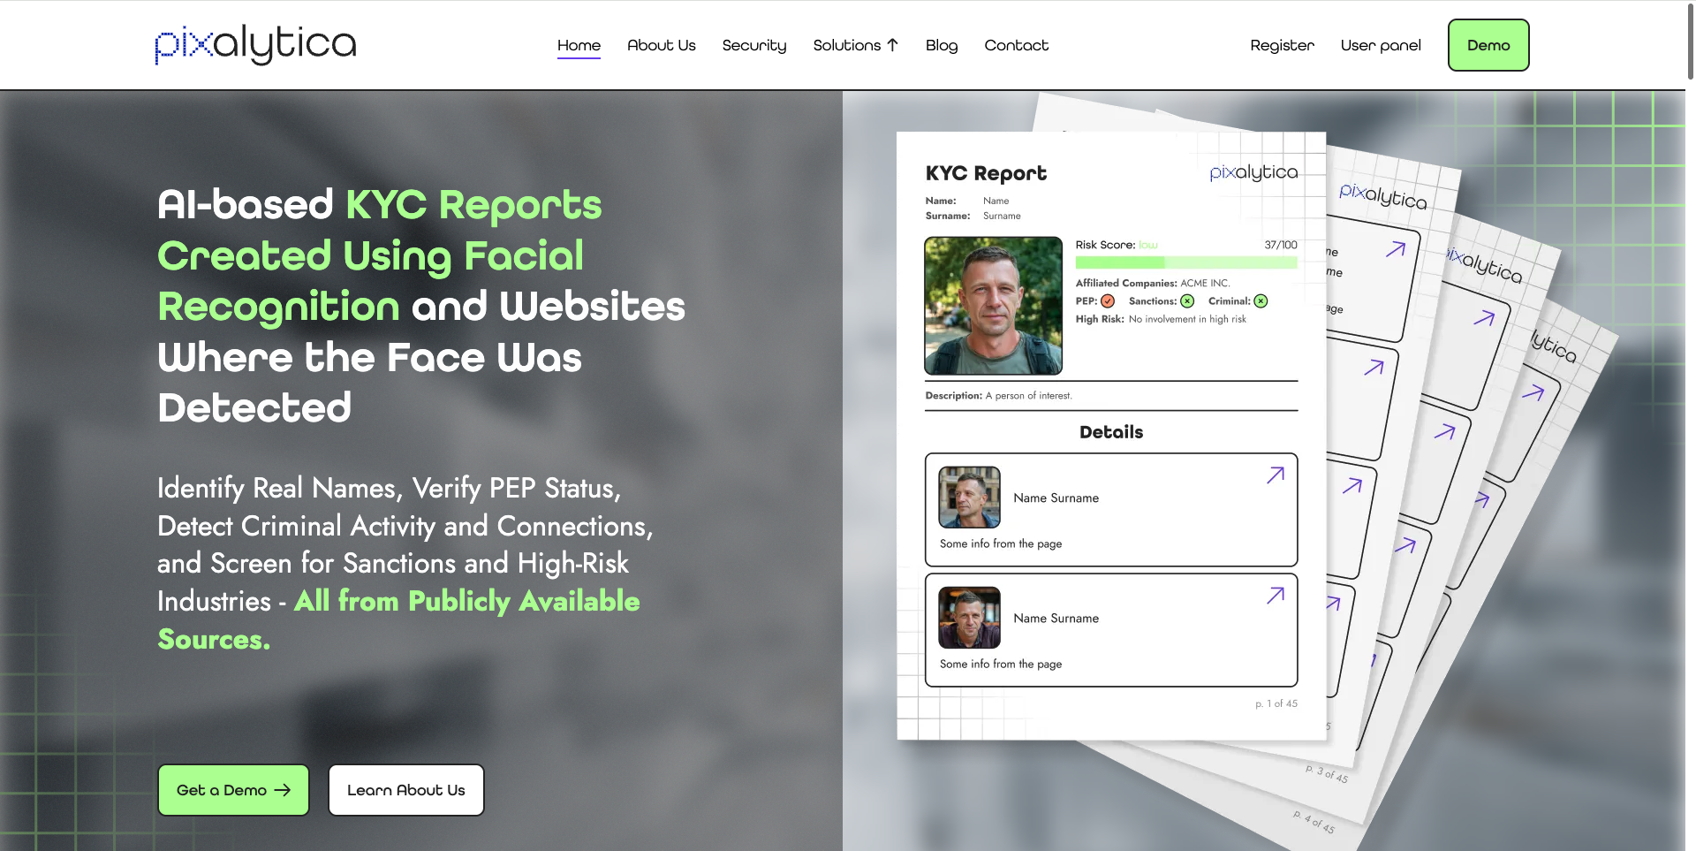Click the Sanctions cross status icon

1187,301
